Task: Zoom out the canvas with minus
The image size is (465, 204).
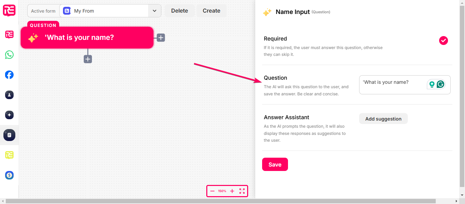Action: tap(212, 191)
